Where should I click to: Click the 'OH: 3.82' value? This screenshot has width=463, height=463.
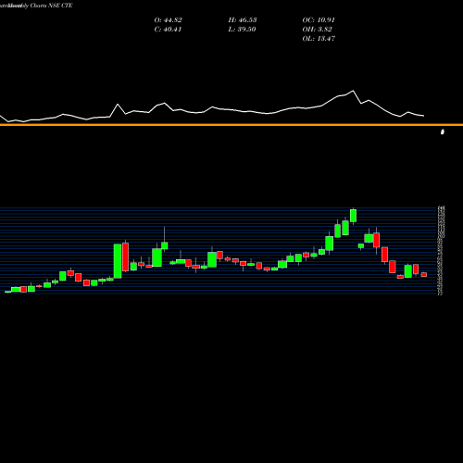[x=317, y=30]
